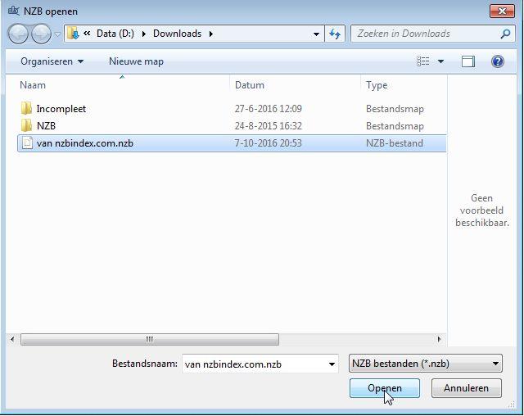The width and height of the screenshot is (524, 416).
Task: Open help with the question mark icon
Action: [498, 61]
